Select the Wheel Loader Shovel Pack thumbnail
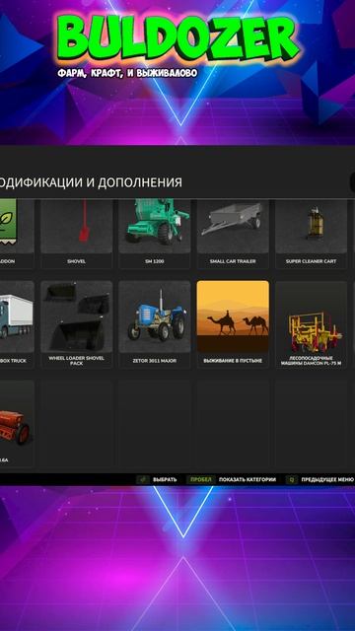Image resolution: width=355 pixels, height=631 pixels. [77, 316]
